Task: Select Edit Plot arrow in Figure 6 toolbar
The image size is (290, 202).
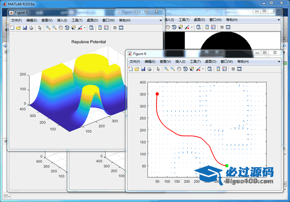Action: click(x=158, y=69)
